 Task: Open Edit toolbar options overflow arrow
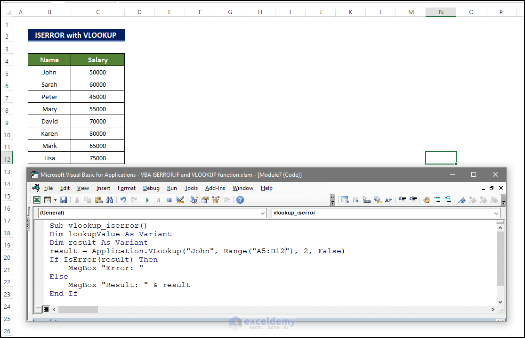pyautogui.click(x=503, y=200)
